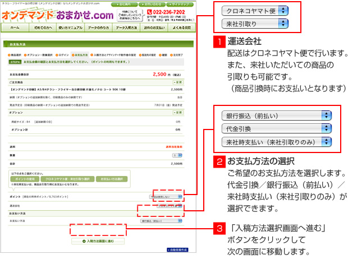The image size is (348, 259).
Task: Open データの作り方 navigation item
Action: (98, 27)
